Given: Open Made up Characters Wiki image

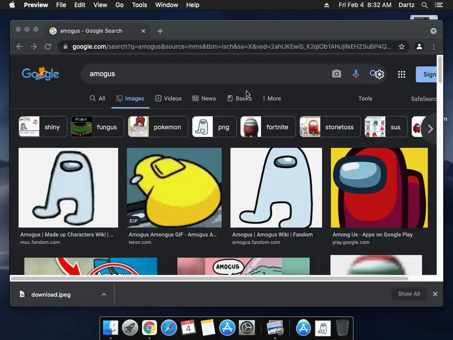Looking at the screenshot, I should pyautogui.click(x=68, y=188).
